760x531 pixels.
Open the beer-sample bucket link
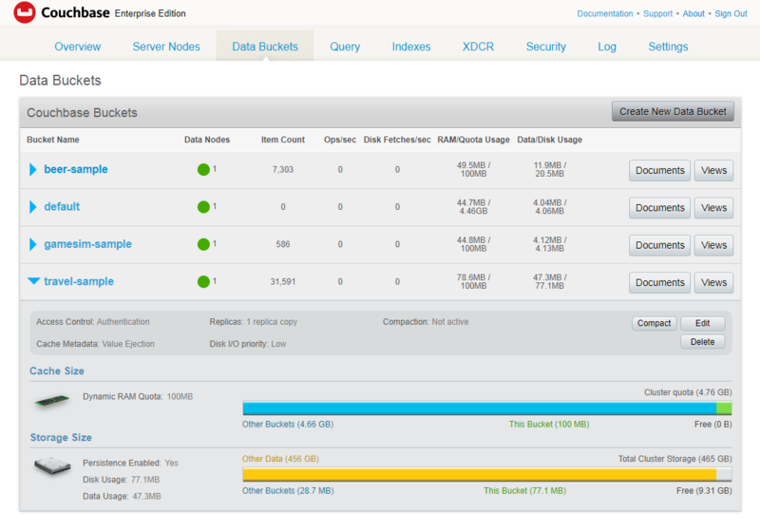click(x=76, y=170)
